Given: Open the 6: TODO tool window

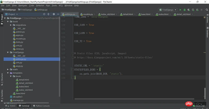Looking at the screenshot, I should tap(10, 106).
